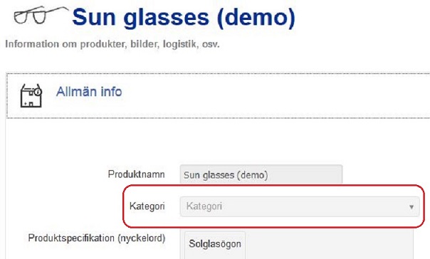This screenshot has height=259, width=430.
Task: Select the Solglasögon keyword tag
Action: point(215,245)
